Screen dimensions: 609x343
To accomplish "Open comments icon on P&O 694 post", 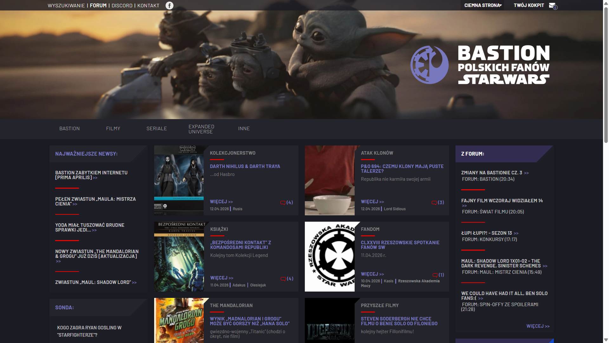I will pos(434,203).
